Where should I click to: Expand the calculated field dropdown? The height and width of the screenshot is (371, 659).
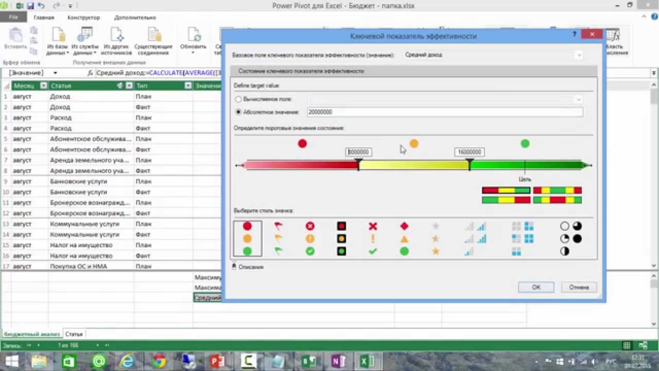pos(579,99)
